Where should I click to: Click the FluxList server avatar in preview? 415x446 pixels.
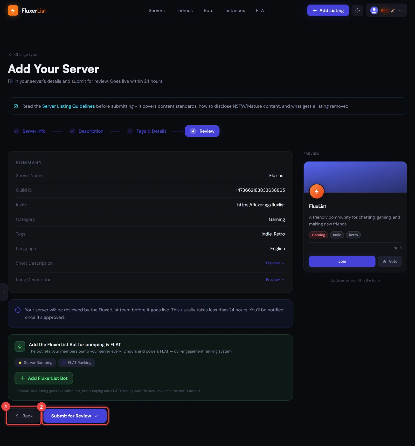(x=317, y=191)
